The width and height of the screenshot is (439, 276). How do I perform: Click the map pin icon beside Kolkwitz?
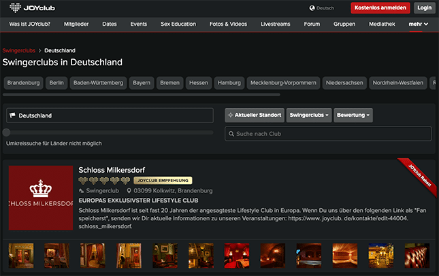129,191
